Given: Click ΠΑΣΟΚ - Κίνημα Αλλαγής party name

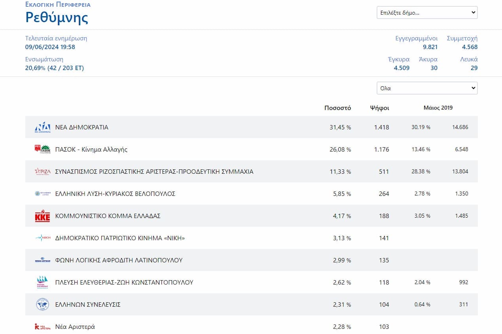Looking at the screenshot, I should click(x=91, y=150).
